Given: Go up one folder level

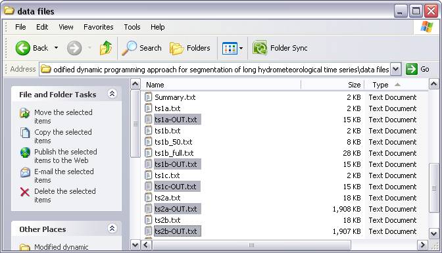Looking at the screenshot, I should pyautogui.click(x=106, y=48).
